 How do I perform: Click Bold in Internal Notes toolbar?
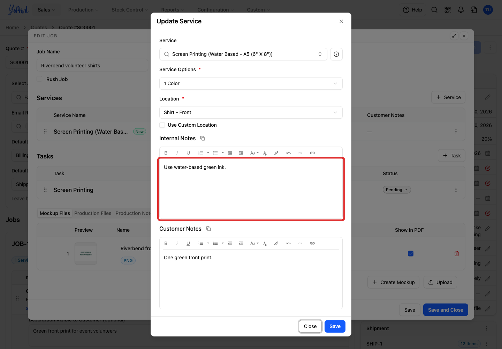tap(166, 153)
